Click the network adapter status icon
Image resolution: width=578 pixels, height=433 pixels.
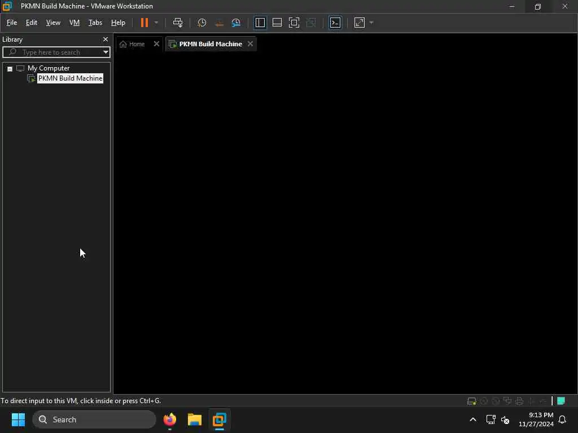coord(507,401)
